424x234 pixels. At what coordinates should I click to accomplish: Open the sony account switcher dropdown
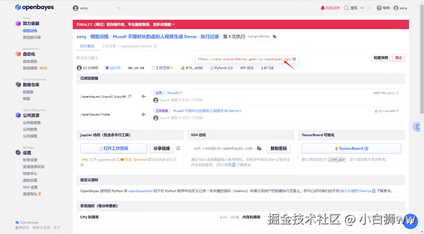coord(96,8)
